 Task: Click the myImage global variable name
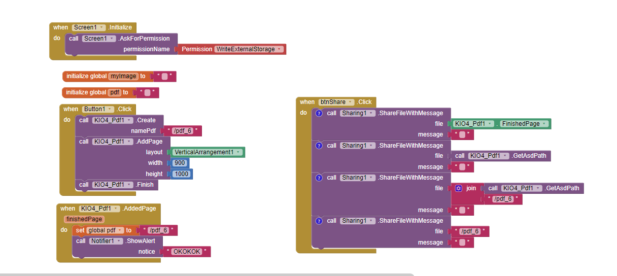pyautogui.click(x=123, y=76)
